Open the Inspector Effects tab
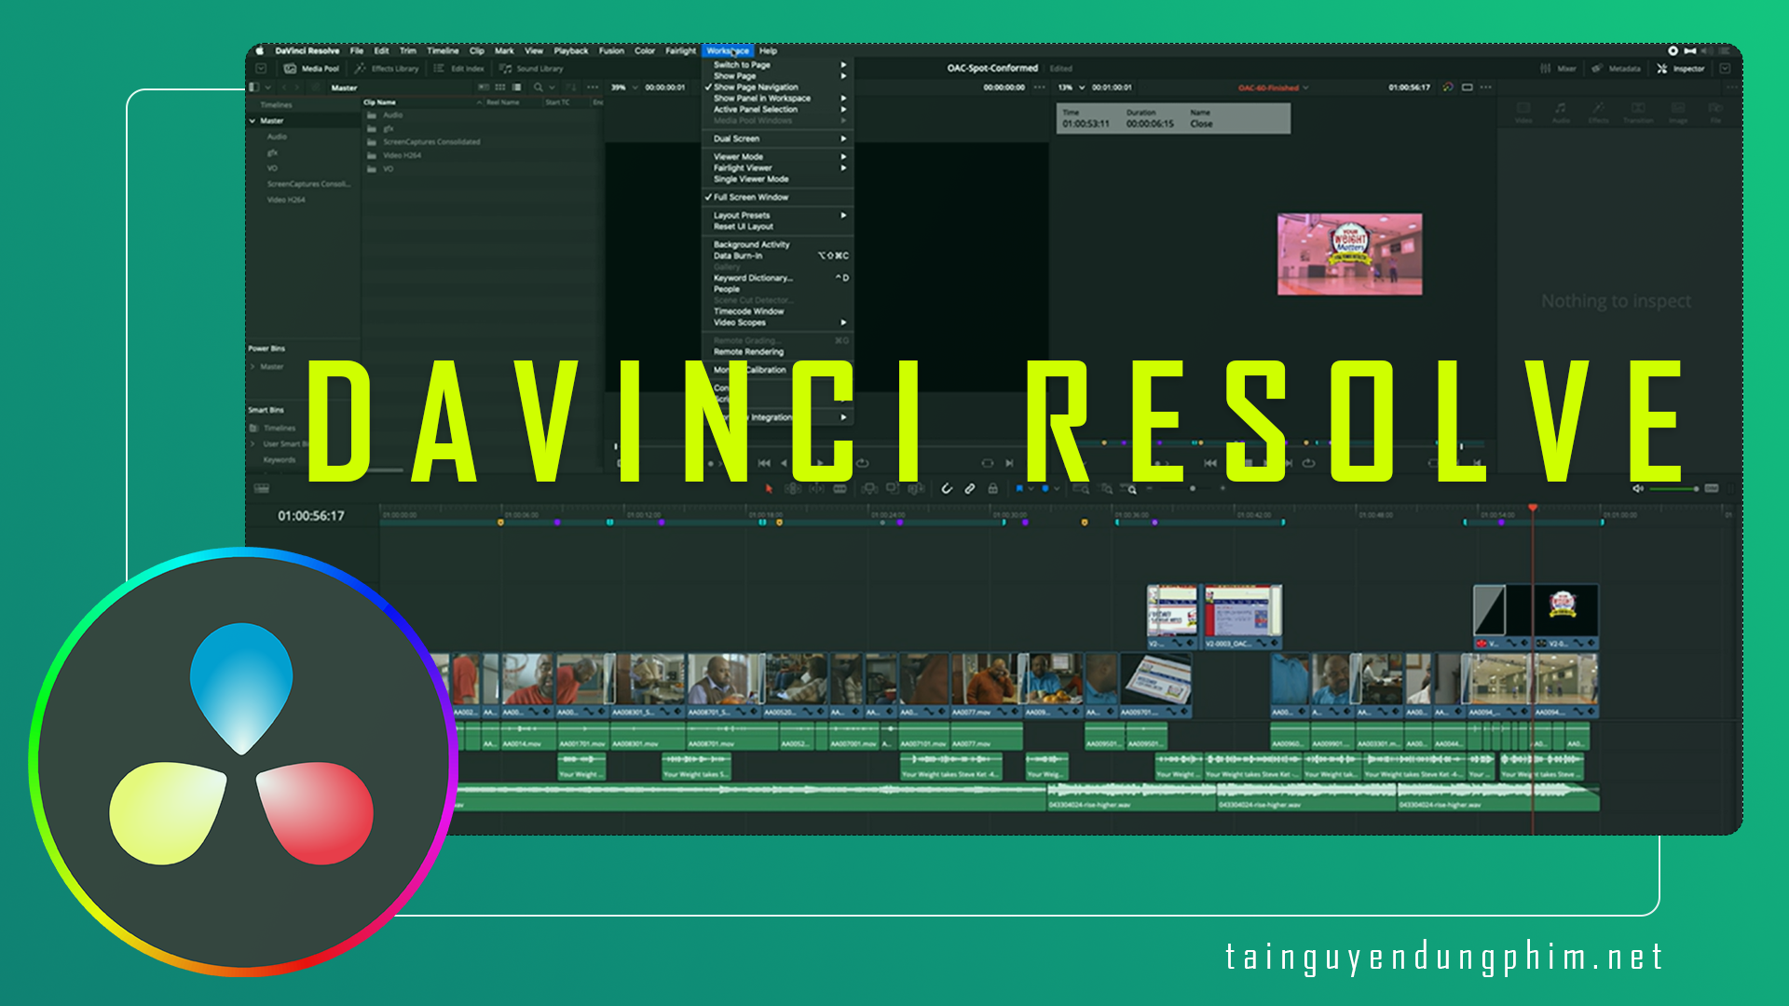This screenshot has width=1789, height=1006. click(1599, 113)
